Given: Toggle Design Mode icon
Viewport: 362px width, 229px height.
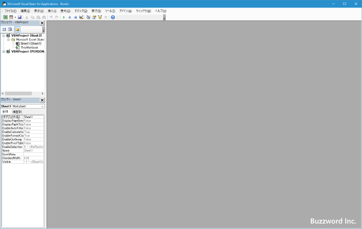Looking at the screenshot, I should coord(81,17).
